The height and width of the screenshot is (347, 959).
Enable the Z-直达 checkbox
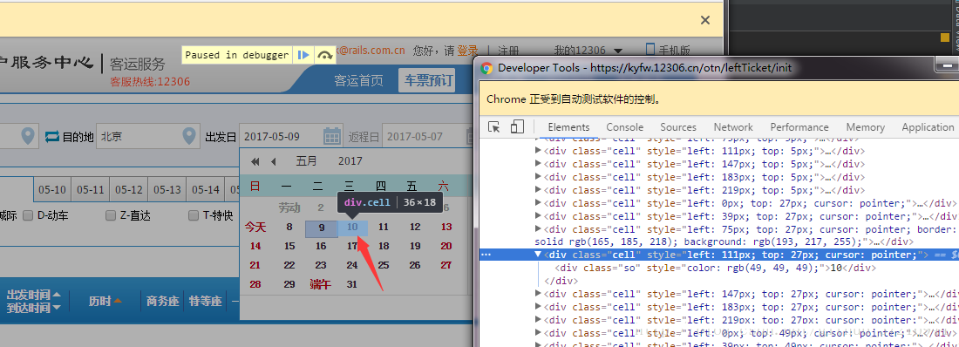click(x=110, y=215)
